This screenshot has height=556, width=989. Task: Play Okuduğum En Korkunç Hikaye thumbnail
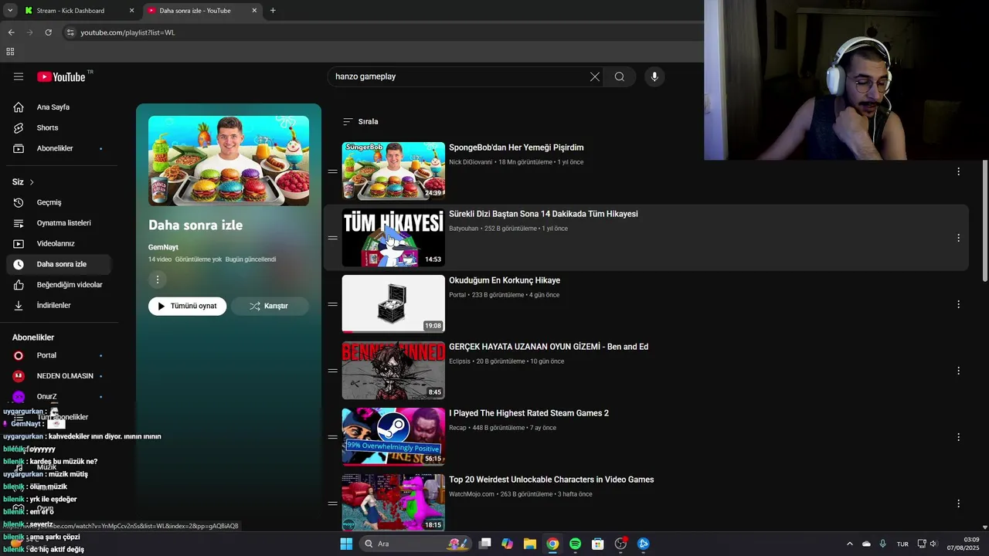[x=393, y=303]
